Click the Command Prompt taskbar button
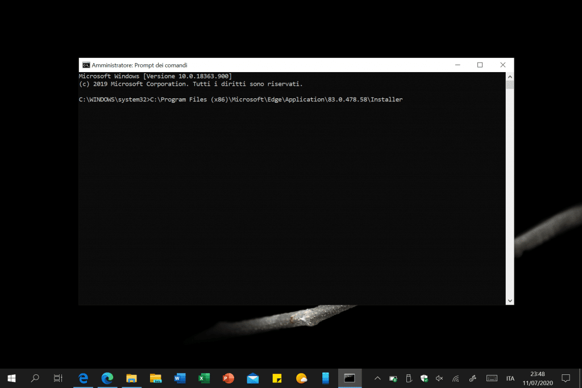The image size is (582, 388). 350,378
